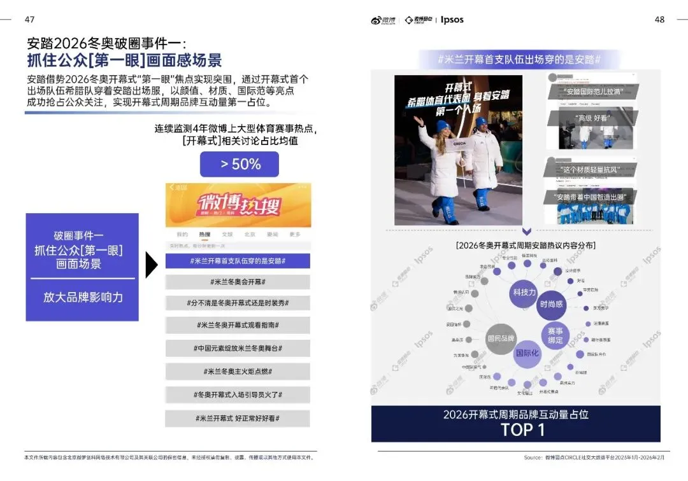Click the Ipsos logo in the header
688x481 pixels.
pos(452,20)
